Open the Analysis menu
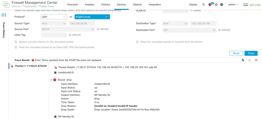 [x=90, y=5]
